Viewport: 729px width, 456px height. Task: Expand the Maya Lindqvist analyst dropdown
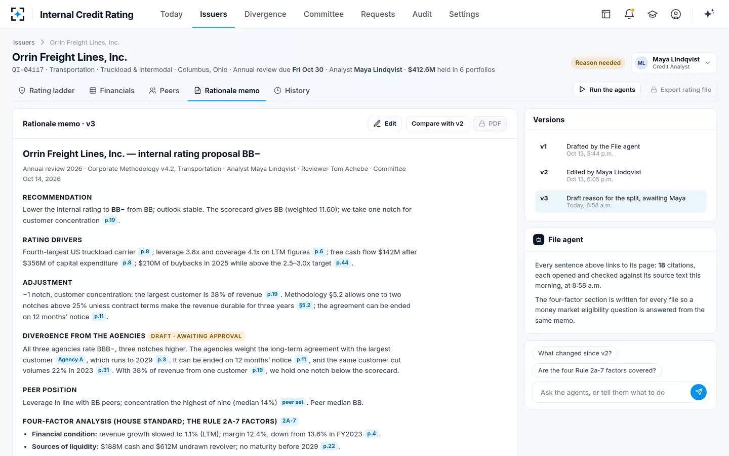coord(674,63)
